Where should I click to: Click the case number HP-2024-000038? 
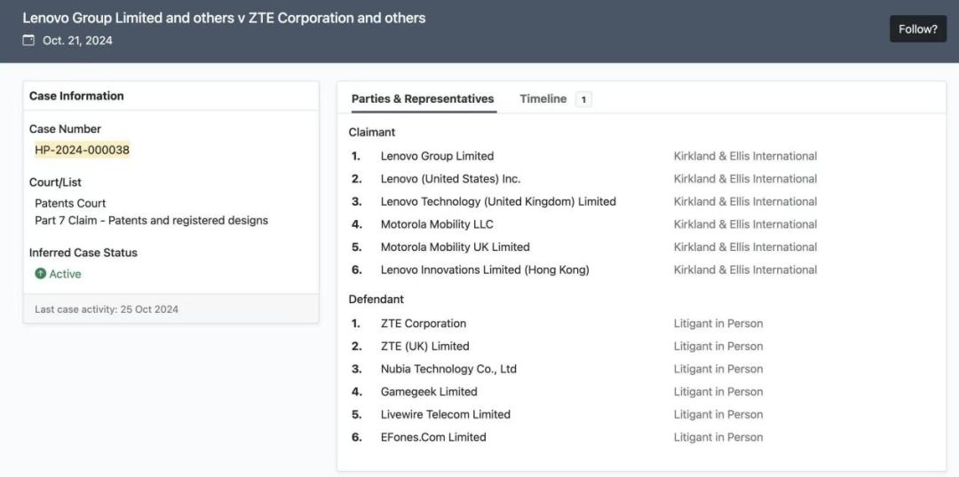click(x=82, y=150)
